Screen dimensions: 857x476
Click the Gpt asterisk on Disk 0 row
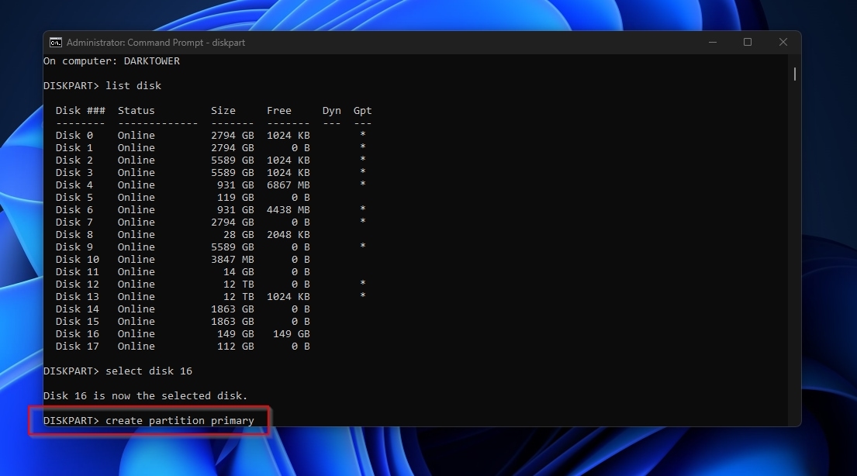pyautogui.click(x=362, y=134)
